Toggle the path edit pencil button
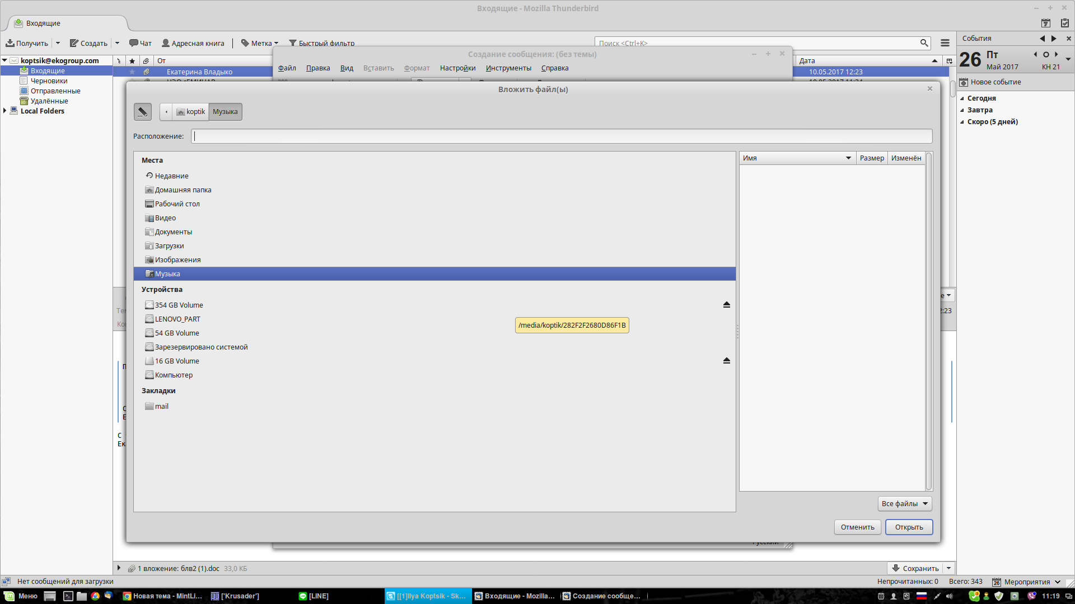The height and width of the screenshot is (604, 1075). coord(143,112)
